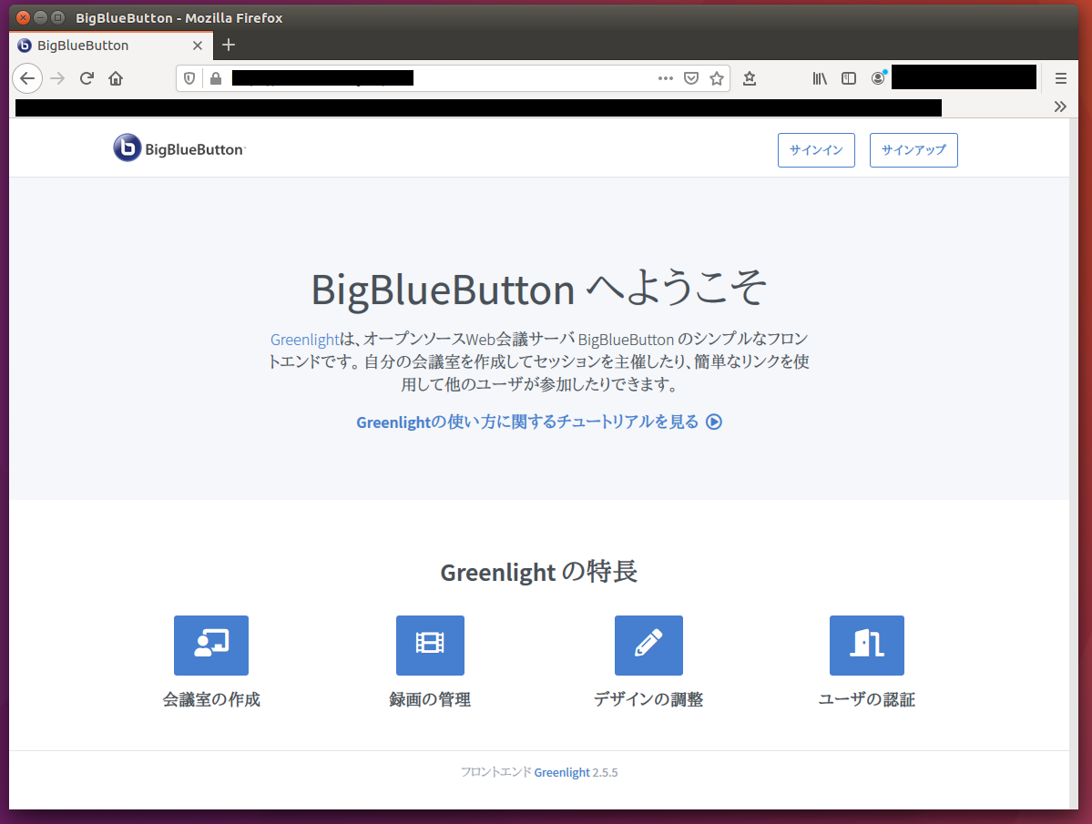Click the Firefox back arrow button

coord(27,78)
